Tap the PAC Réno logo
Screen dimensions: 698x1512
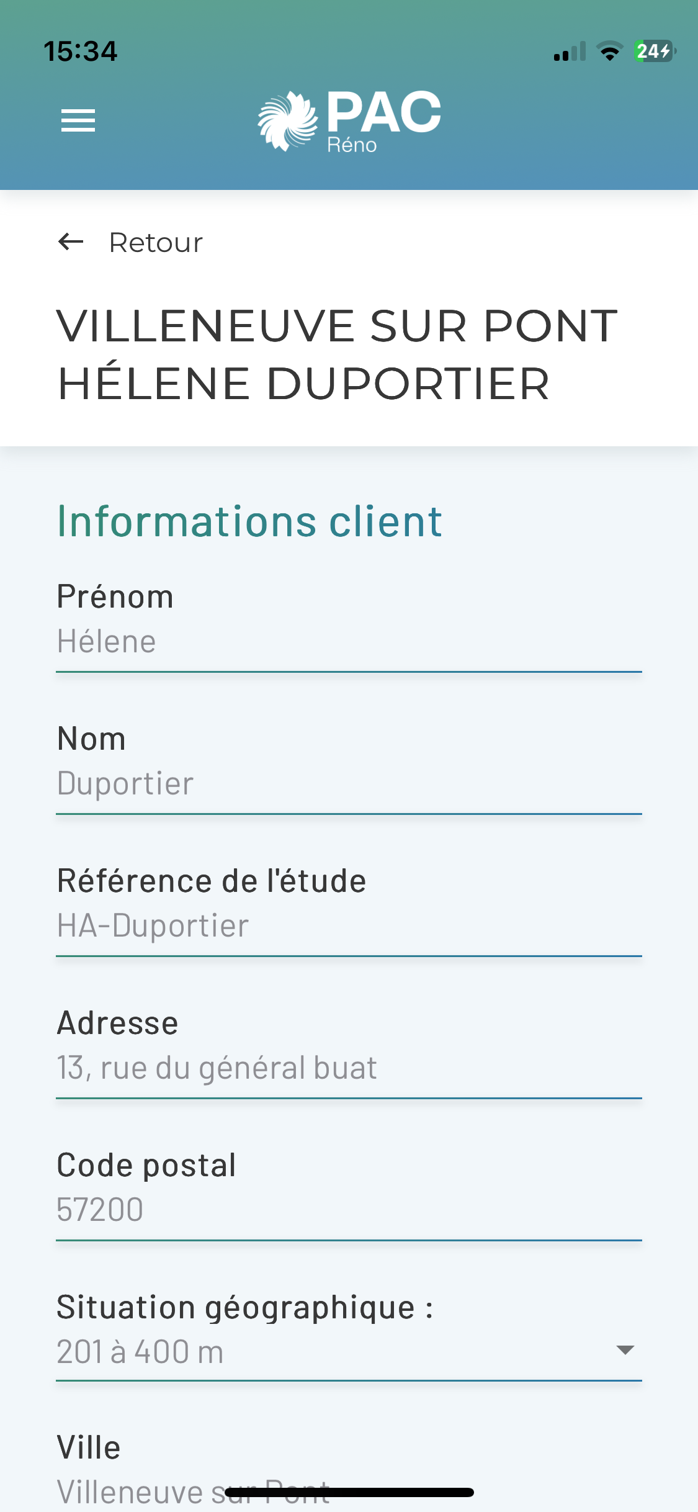349,121
